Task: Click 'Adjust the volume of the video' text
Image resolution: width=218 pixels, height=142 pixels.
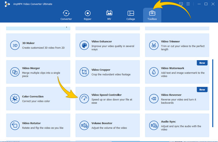Action: (x=109, y=128)
